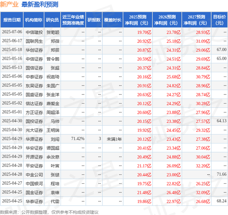Click institution 东吴证券
This screenshot has width=228, height=215.
point(34,86)
